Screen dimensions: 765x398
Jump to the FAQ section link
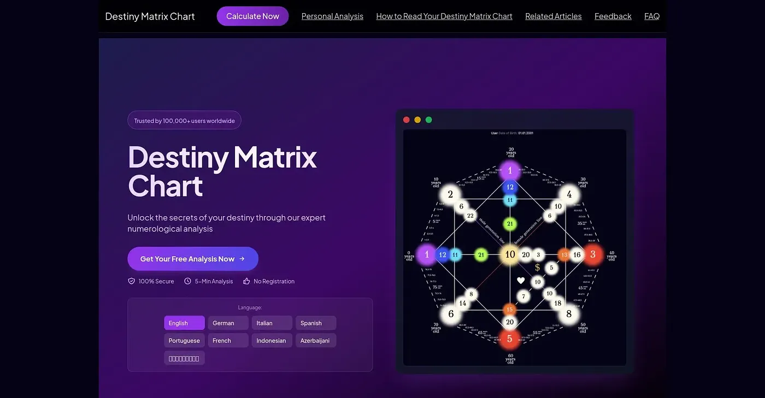tap(652, 16)
